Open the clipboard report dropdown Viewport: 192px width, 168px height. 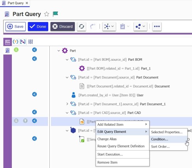coord(124,26)
